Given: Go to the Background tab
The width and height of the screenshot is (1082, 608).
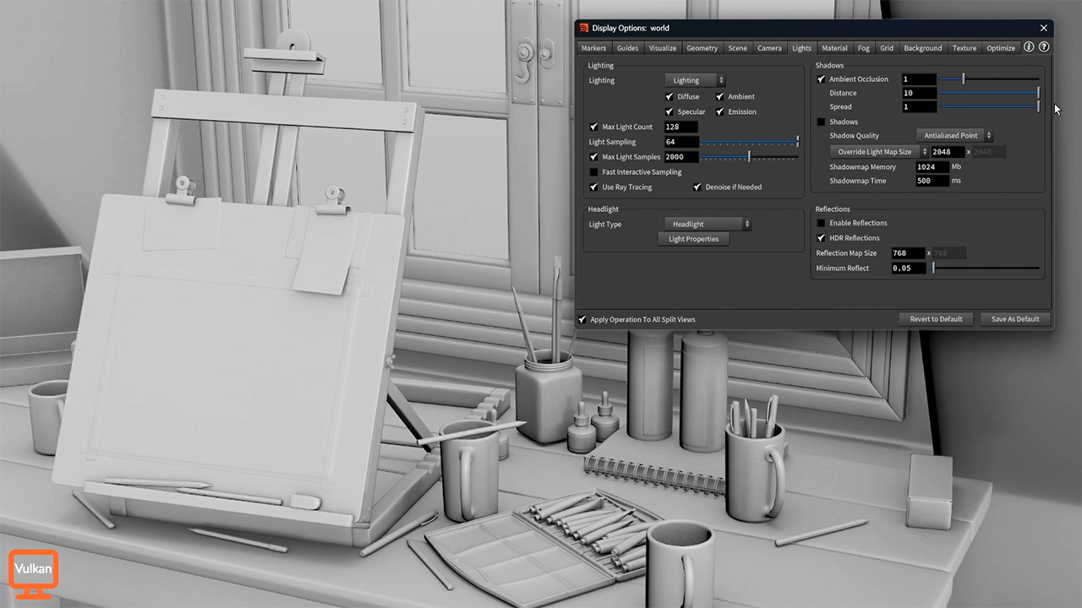Looking at the screenshot, I should click(922, 48).
